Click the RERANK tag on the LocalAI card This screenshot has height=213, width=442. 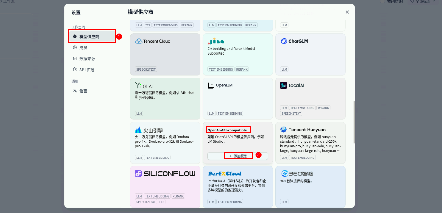323,108
